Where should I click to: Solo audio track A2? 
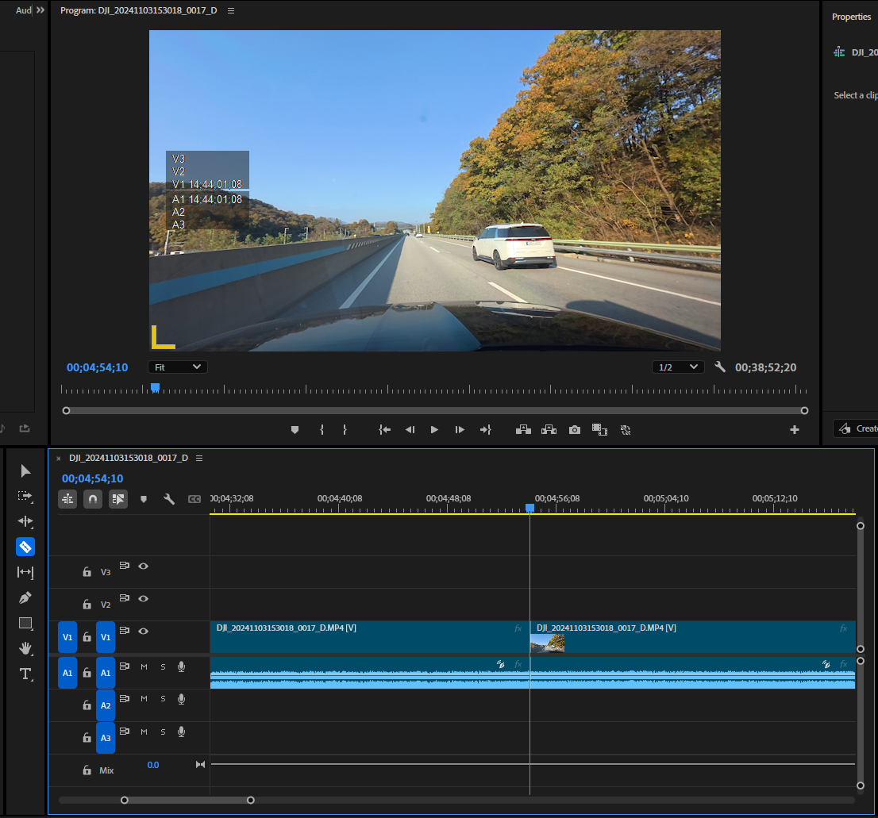163,699
